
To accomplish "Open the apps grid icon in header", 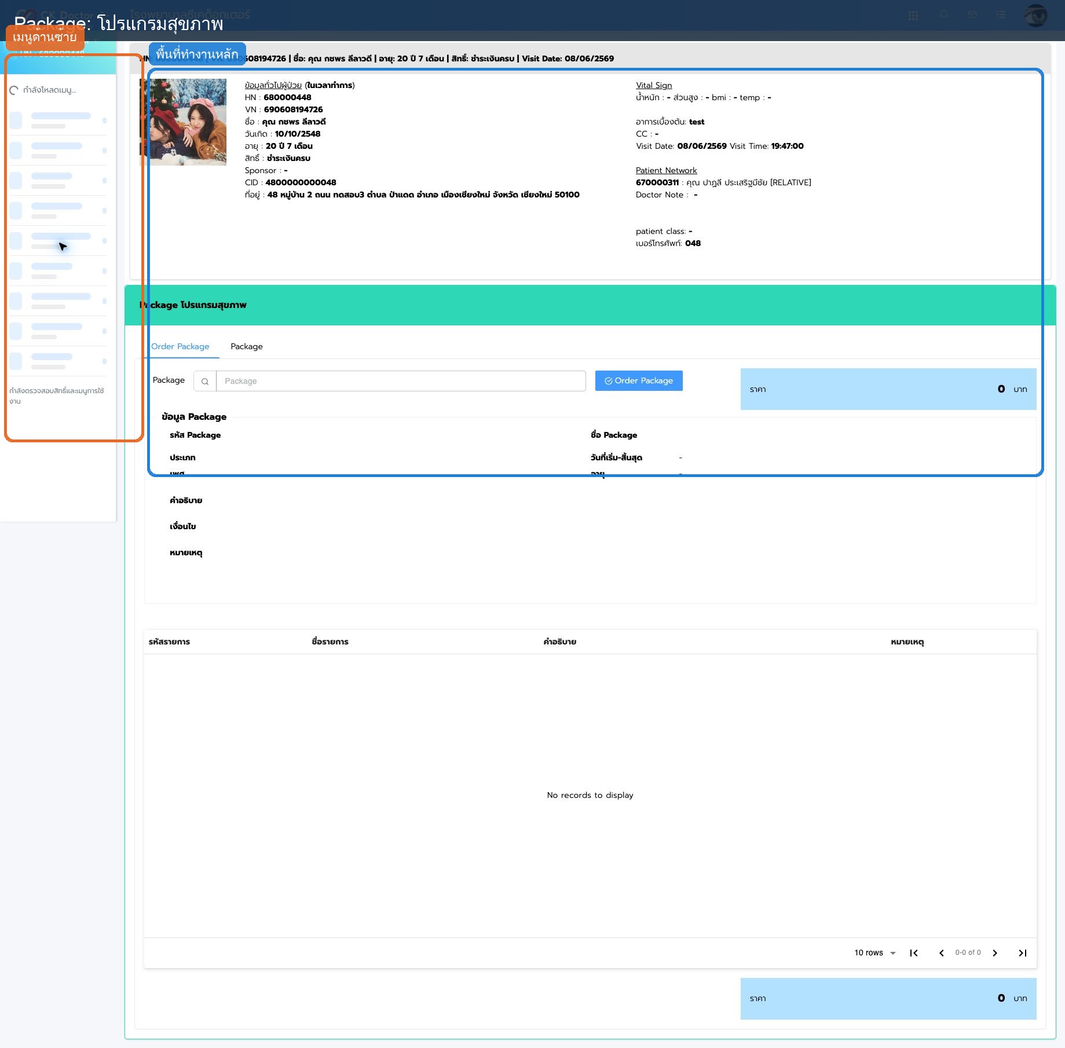I will [x=913, y=16].
